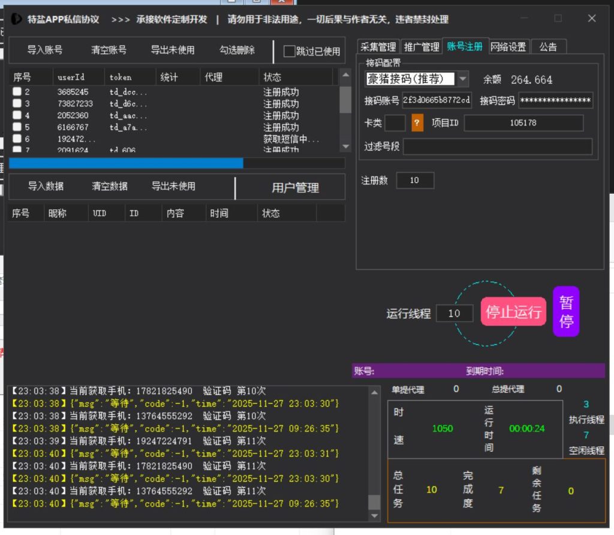Open the 网络设置 tab
The height and width of the screenshot is (535, 614).
[x=508, y=47]
